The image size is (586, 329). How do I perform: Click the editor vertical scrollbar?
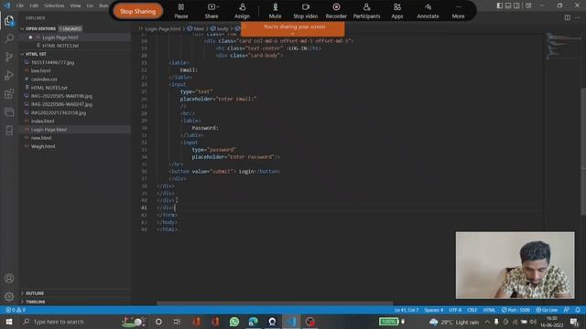coord(583,151)
